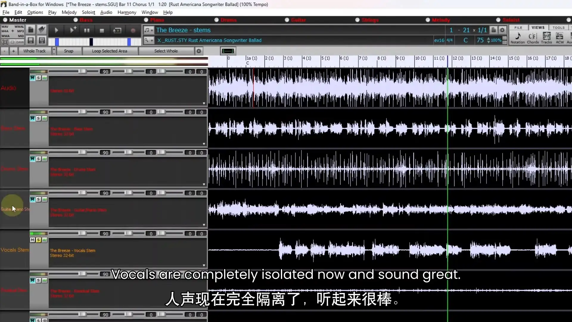
Task: Expand the Vocals Stem info panel downward
Action: point(204,265)
